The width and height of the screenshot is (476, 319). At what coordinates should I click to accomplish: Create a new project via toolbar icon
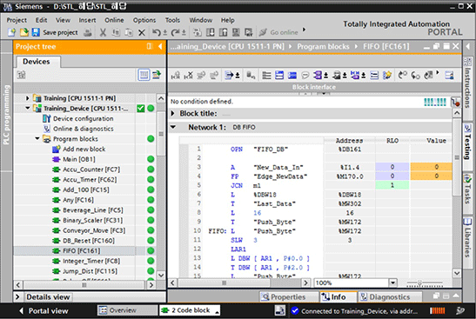pos(11,32)
